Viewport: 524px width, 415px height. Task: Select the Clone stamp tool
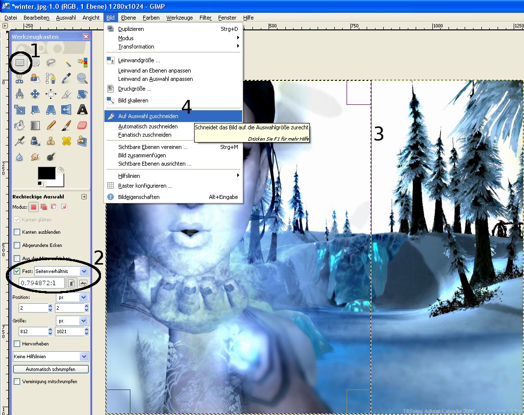point(51,141)
